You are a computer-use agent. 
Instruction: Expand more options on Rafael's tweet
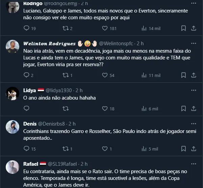point(194,164)
